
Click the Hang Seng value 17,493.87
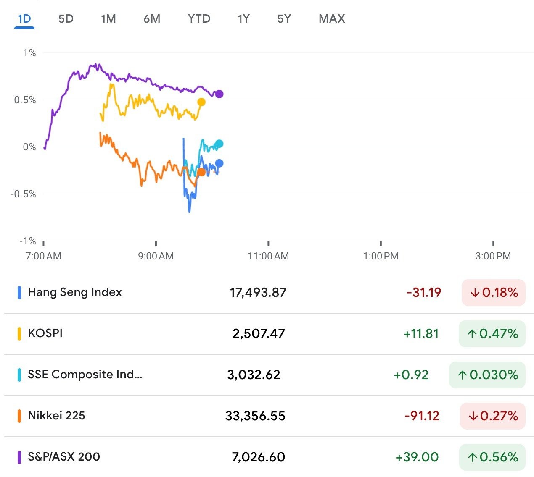(x=258, y=292)
